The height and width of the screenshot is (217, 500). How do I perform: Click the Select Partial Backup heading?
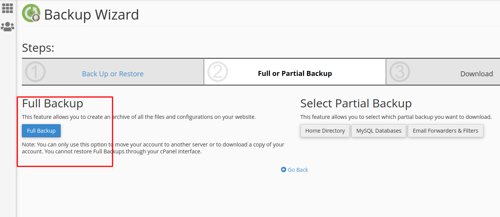(356, 104)
